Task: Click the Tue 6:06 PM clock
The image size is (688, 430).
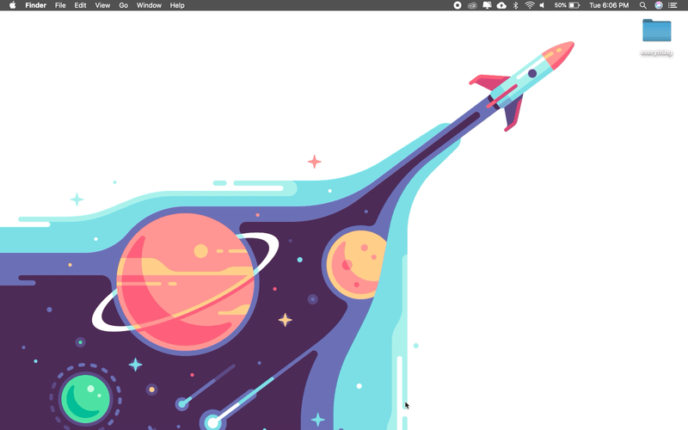Action: (x=609, y=5)
